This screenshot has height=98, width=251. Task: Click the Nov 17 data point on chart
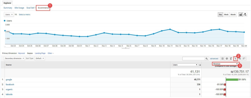[x=219, y=29]
